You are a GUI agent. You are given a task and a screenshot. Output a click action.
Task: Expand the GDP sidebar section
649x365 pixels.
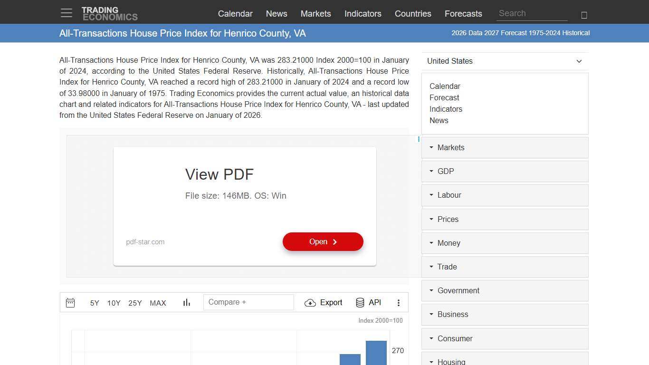coord(505,172)
